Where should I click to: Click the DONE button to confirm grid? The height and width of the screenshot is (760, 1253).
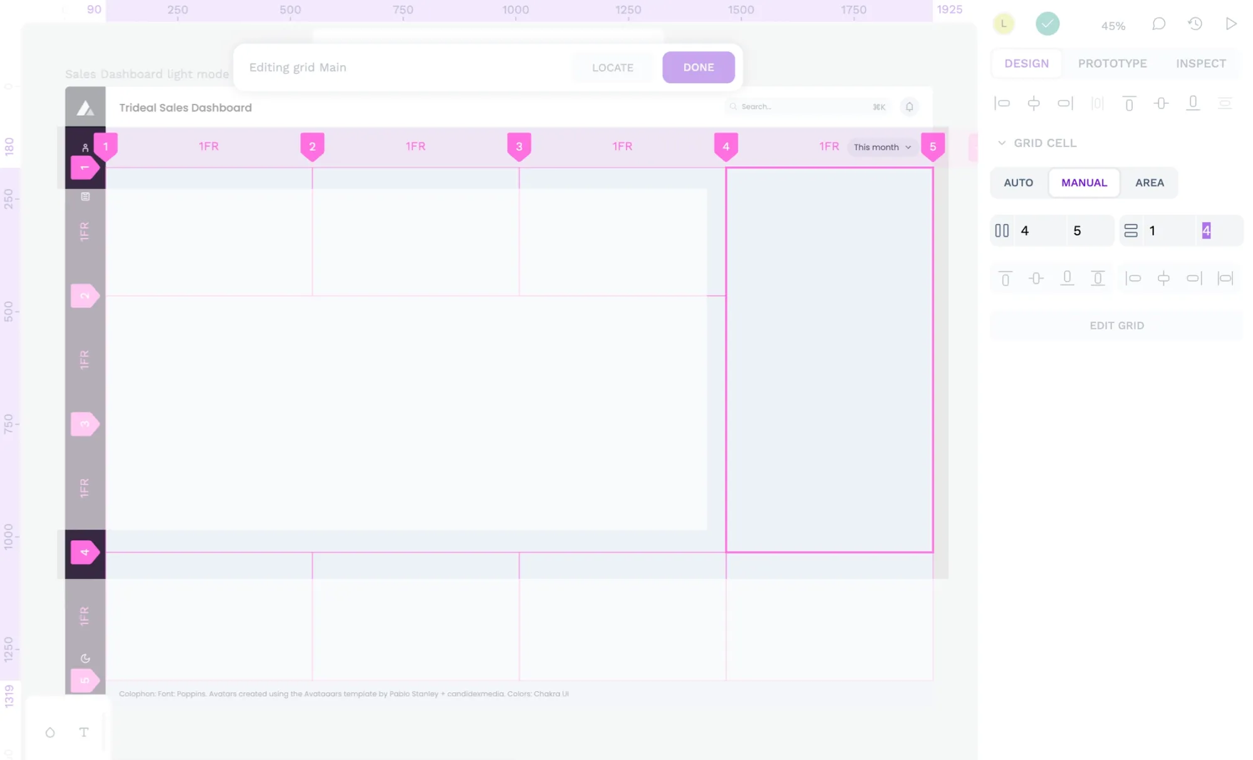click(x=699, y=67)
